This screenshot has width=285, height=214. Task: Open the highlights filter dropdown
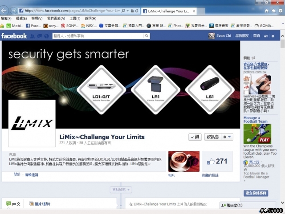click(121, 190)
